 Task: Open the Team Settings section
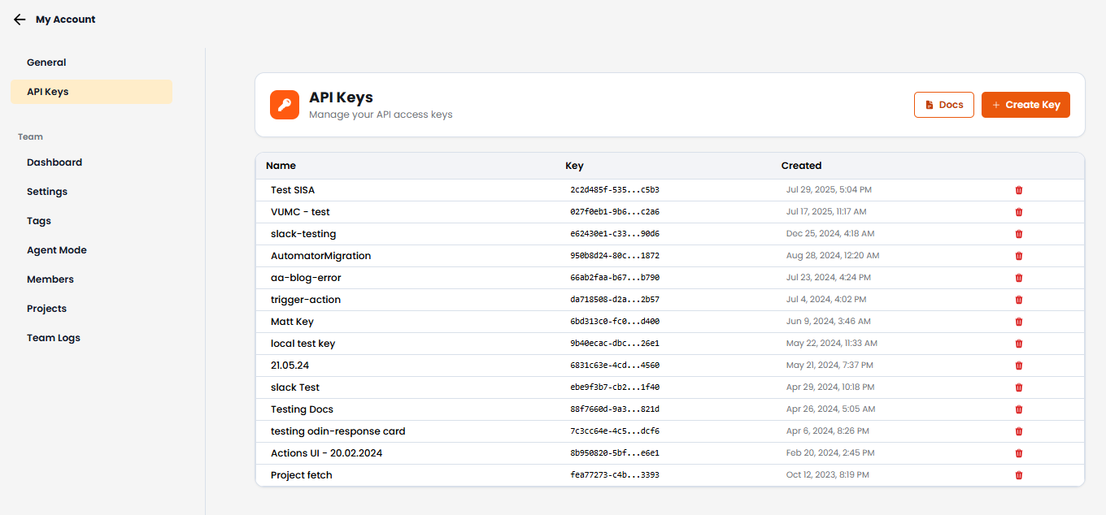point(46,191)
